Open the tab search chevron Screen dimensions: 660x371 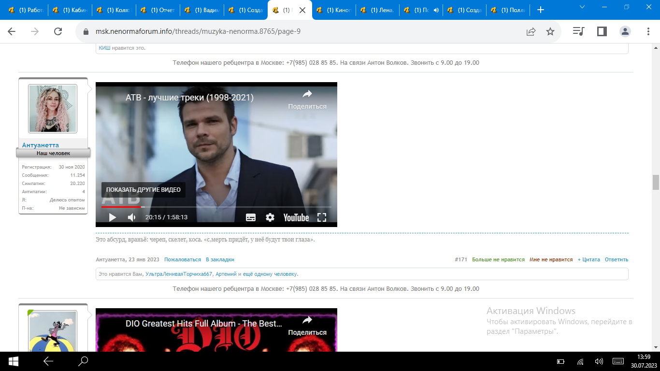[x=582, y=7]
